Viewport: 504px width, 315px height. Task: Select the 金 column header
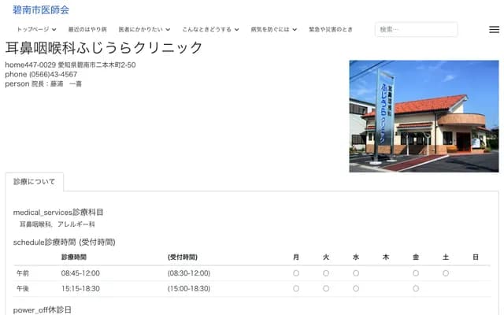click(x=416, y=258)
